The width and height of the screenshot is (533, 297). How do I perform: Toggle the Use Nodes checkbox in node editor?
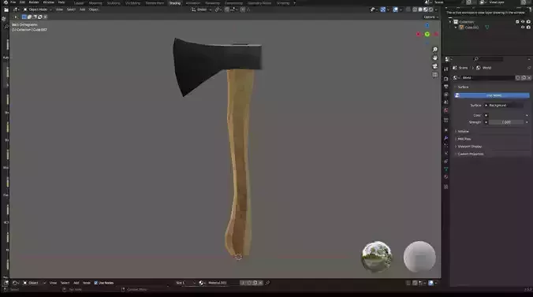pyautogui.click(x=96, y=283)
